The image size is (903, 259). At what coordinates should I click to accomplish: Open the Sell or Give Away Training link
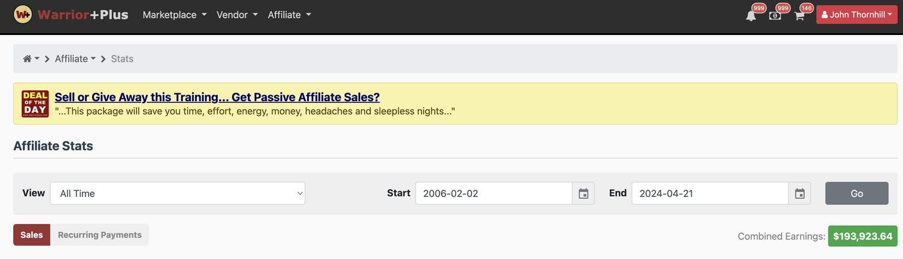pyautogui.click(x=217, y=97)
